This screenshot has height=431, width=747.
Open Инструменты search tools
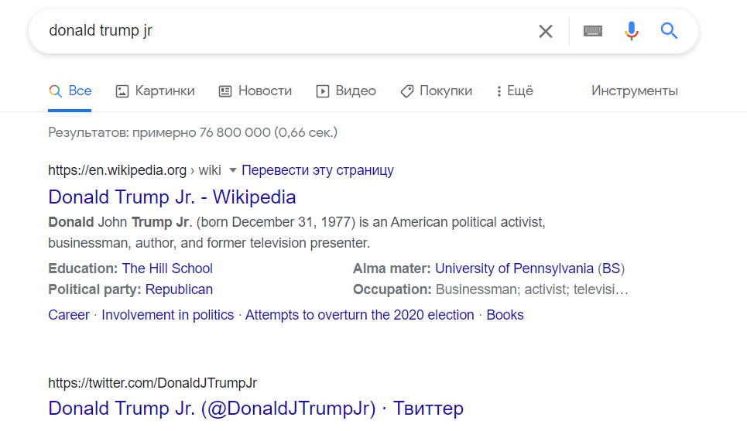click(634, 91)
